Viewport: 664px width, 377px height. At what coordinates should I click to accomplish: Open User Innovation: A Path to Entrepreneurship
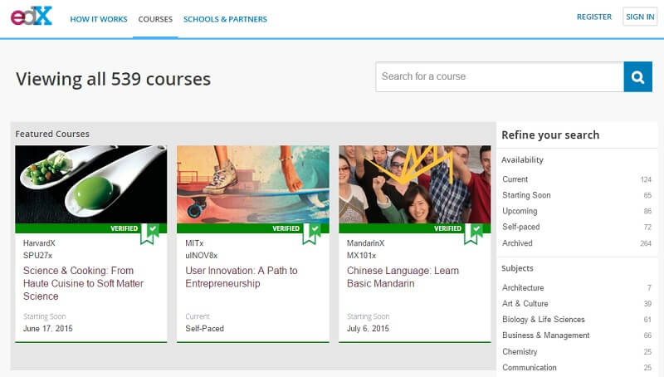242,277
